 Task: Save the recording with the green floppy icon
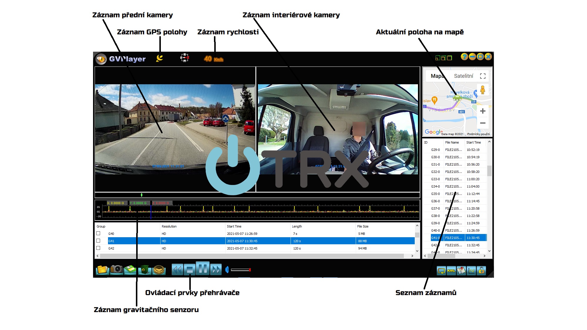pos(130,269)
